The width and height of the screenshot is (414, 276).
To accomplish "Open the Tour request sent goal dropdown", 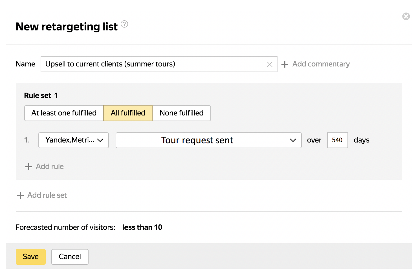I will coord(197,140).
